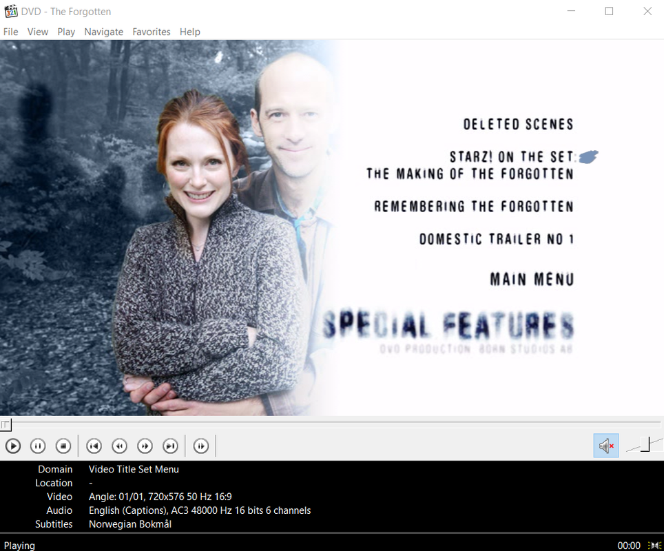This screenshot has width=664, height=551.
Task: Click the volume slider handle
Action: click(645, 444)
